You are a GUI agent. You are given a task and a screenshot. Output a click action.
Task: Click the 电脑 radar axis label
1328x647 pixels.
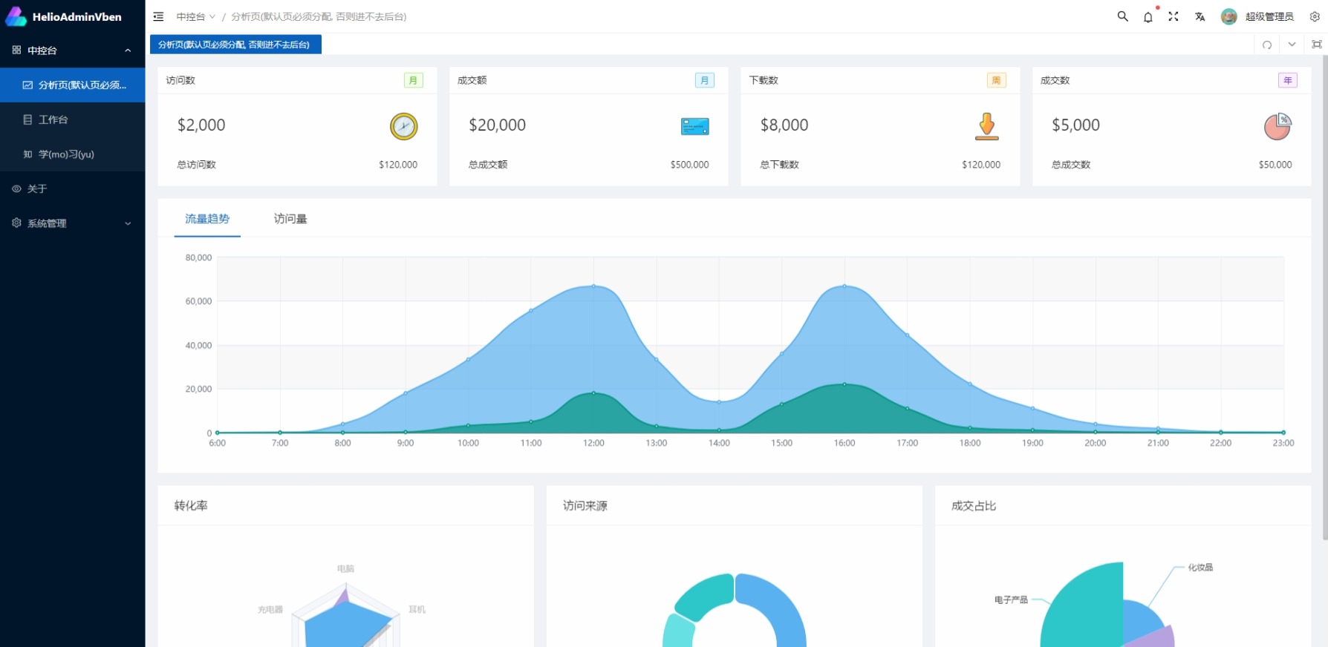[345, 569]
